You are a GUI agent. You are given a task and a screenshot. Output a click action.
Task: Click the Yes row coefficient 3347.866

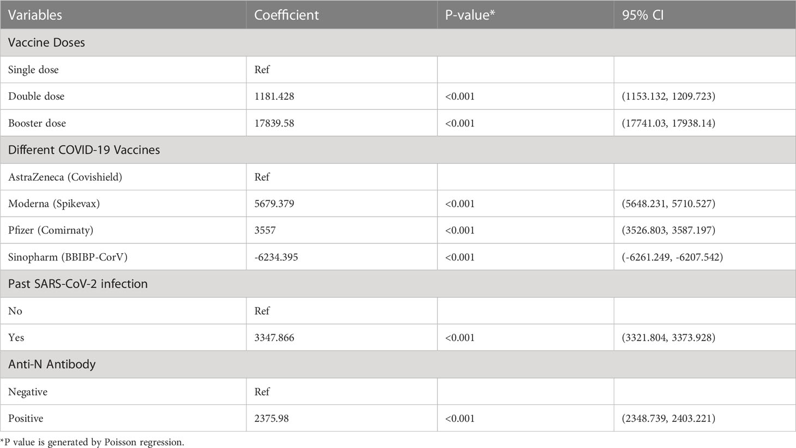pos(274,338)
